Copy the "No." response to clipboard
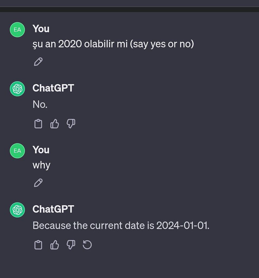The width and height of the screenshot is (259, 278). [x=38, y=124]
